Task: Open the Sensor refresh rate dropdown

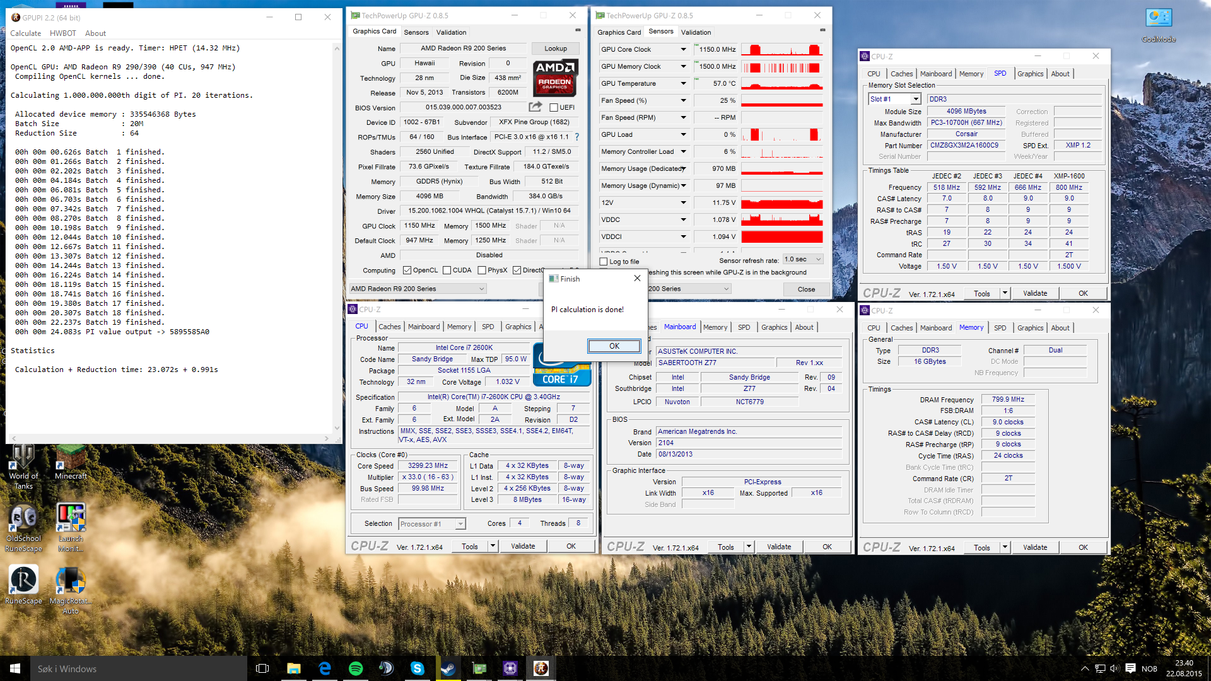Action: tap(803, 260)
